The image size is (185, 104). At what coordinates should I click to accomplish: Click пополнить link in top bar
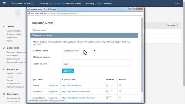click(x=107, y=3)
